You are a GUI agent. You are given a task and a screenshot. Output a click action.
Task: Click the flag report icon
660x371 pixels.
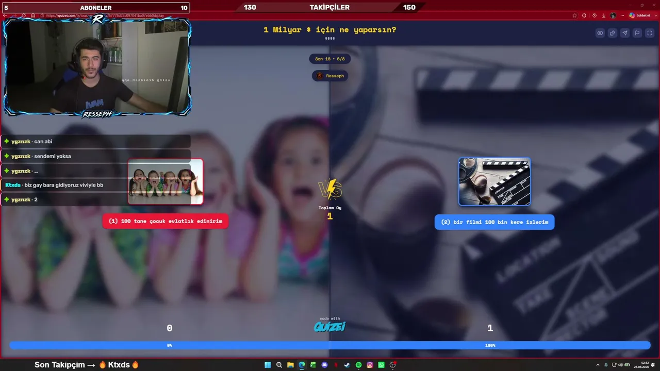click(x=637, y=33)
